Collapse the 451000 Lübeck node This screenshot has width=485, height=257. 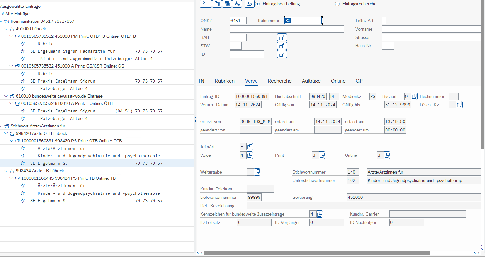[x=6, y=29]
